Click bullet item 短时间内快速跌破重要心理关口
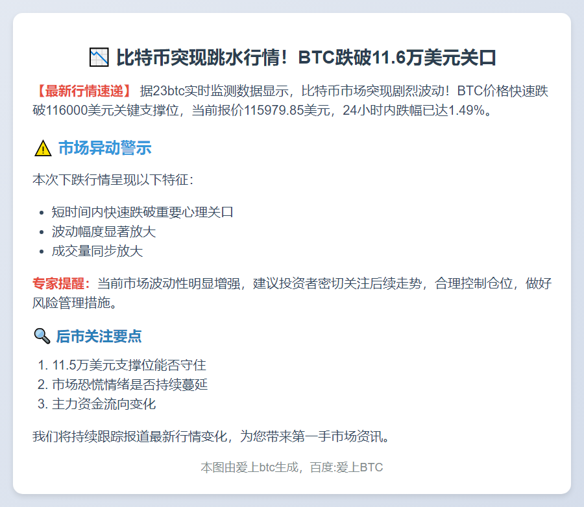 pyautogui.click(x=142, y=212)
